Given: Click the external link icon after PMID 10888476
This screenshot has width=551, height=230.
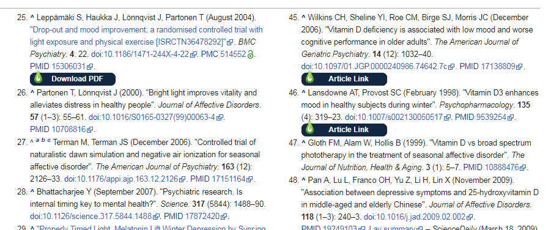Looking at the screenshot, I should pos(523,168).
